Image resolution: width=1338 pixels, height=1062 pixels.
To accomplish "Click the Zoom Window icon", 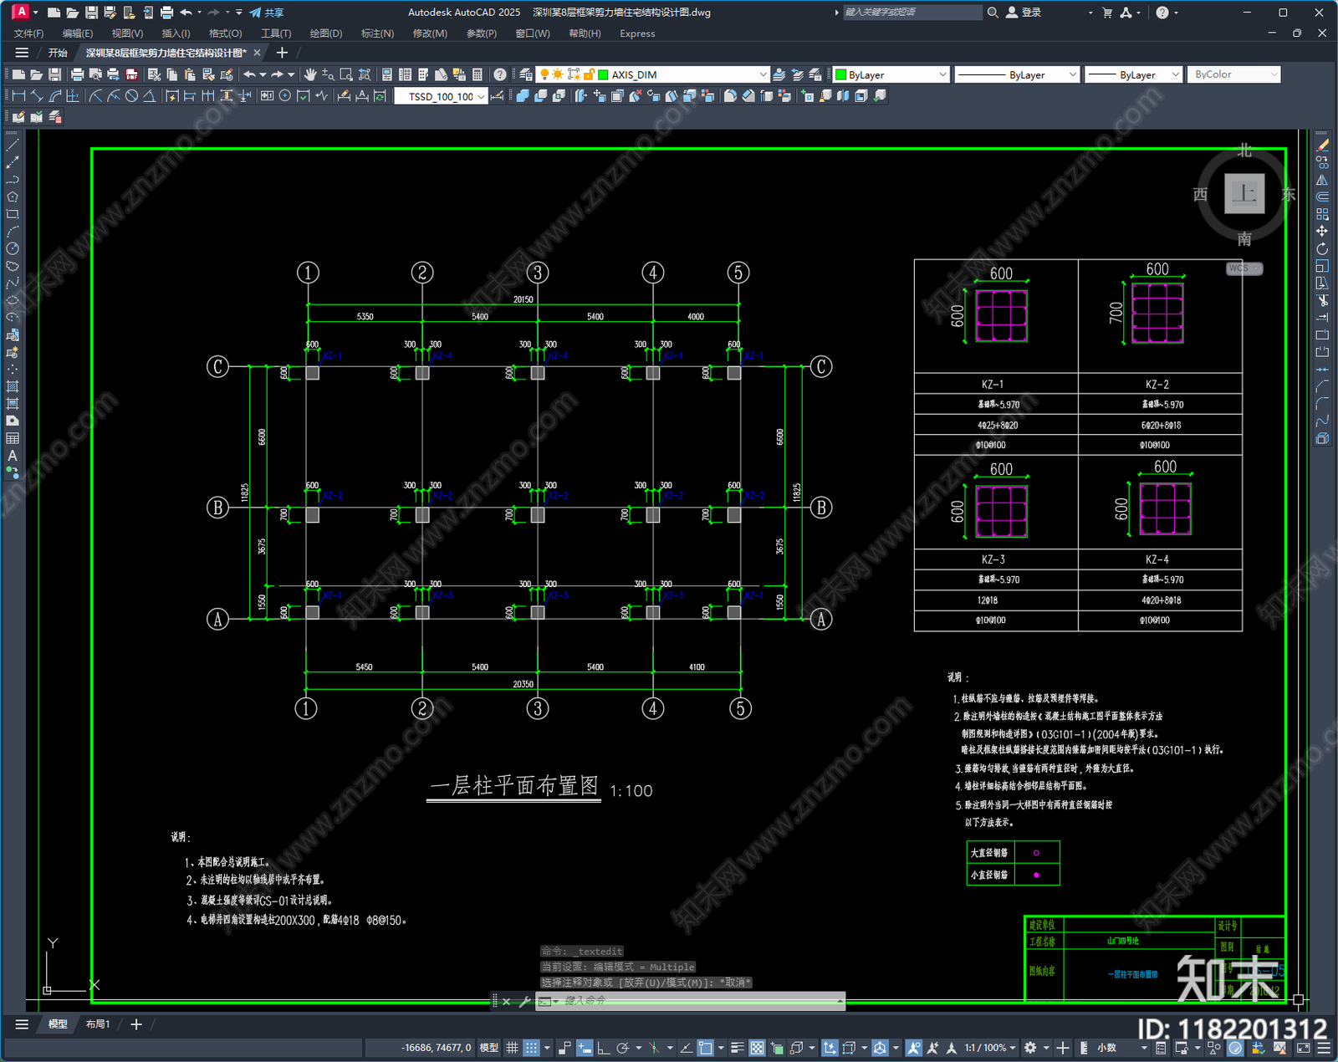I will pos(346,74).
